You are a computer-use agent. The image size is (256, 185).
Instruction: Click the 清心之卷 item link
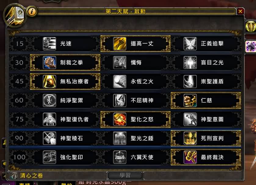tap(31, 176)
